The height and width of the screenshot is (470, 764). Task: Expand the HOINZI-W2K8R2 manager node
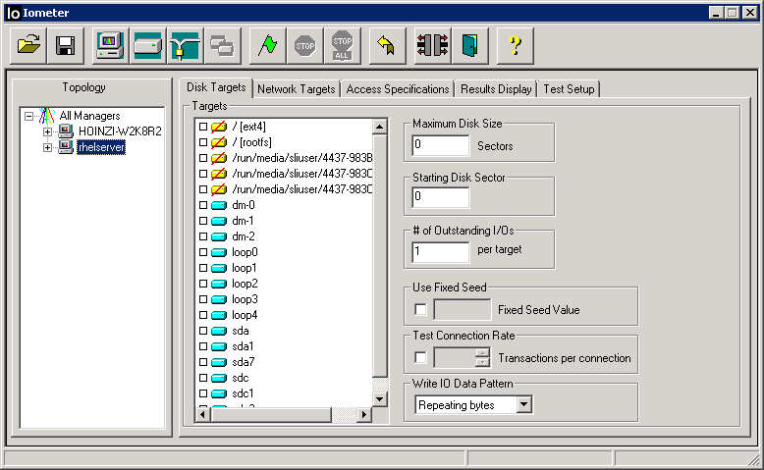(48, 131)
